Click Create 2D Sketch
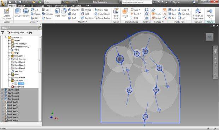 pyautogui.click(x=7, y=14)
